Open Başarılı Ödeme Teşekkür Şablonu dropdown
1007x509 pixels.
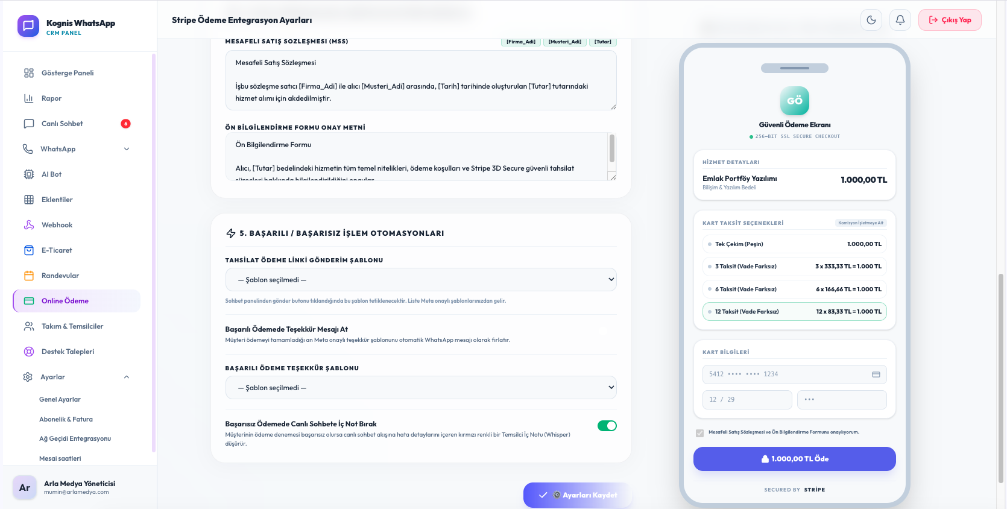tap(421, 388)
